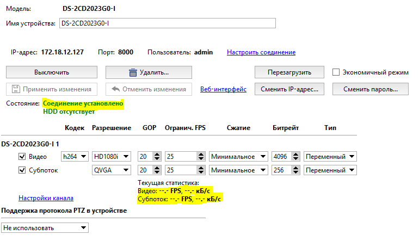
Task: Decrease Субпоток bitrate 256 with down arrow
Action: (x=295, y=172)
